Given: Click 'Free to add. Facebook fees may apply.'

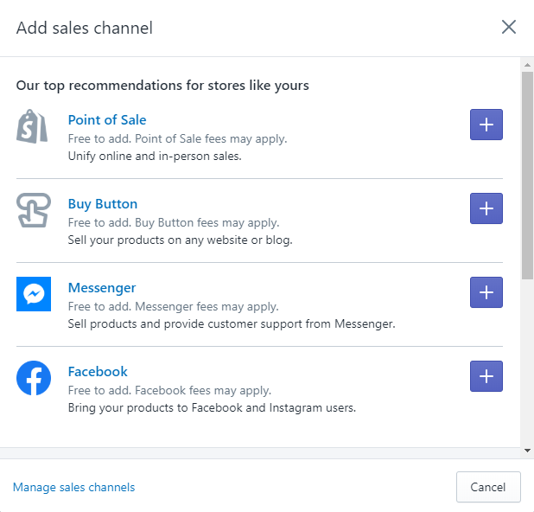Looking at the screenshot, I should pos(169,390).
